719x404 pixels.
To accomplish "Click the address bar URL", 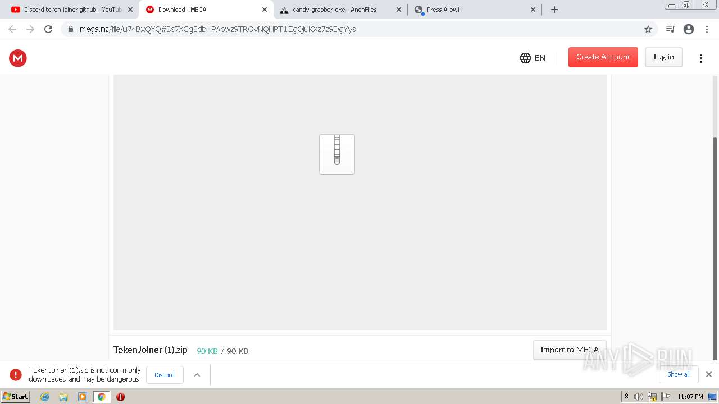I will pos(218,29).
